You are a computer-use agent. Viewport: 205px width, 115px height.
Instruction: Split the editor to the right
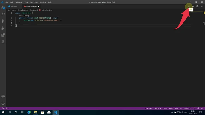(197, 6)
